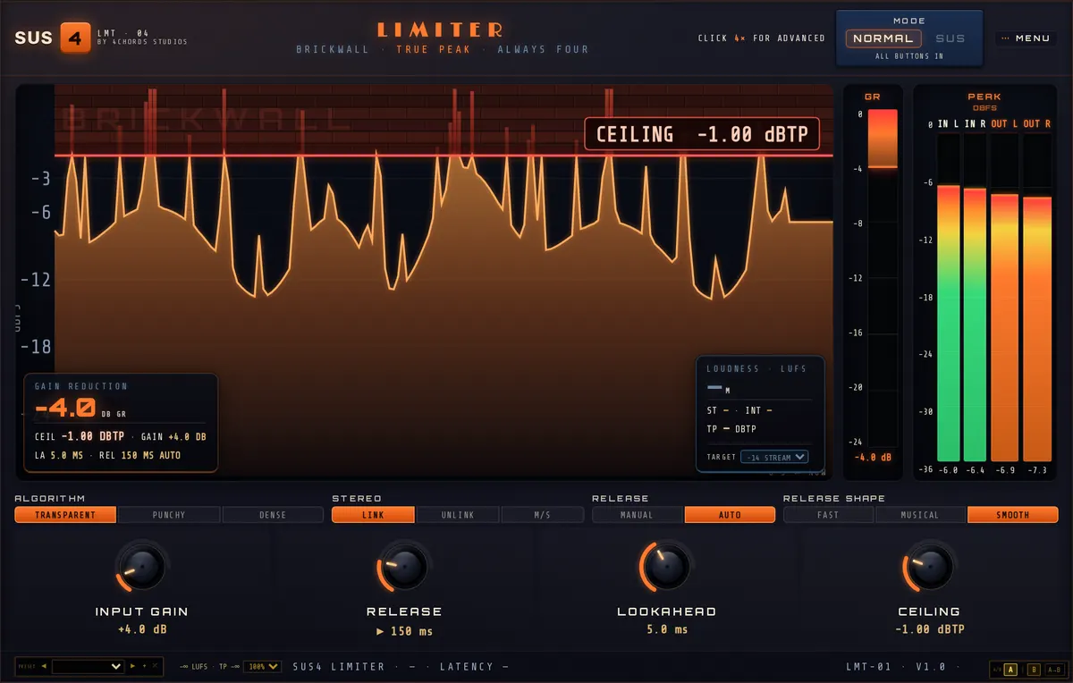The image size is (1073, 683).
Task: Click the -6.0 IN L peak value
Action: pos(948,469)
